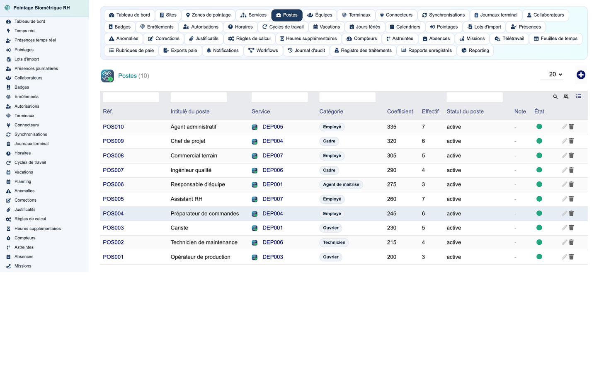Delete POS010 using its trash icon
The height and width of the screenshot is (374, 599).
pyautogui.click(x=571, y=127)
